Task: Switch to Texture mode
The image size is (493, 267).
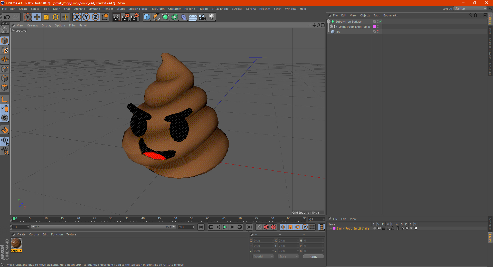Action: coord(5,50)
